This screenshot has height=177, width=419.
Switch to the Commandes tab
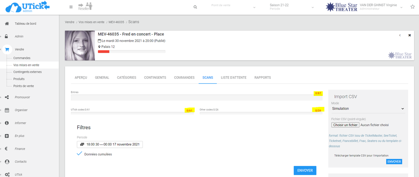pyautogui.click(x=184, y=78)
